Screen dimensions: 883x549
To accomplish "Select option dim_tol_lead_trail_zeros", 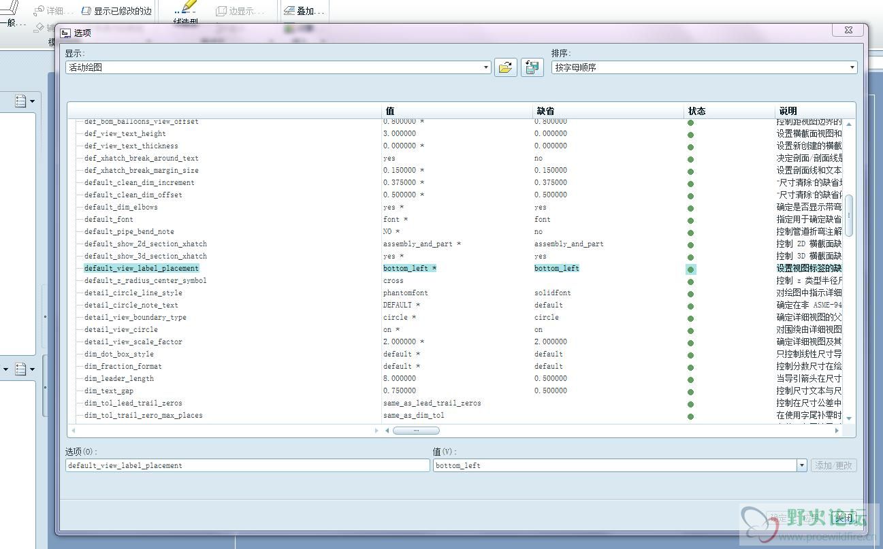I will click(133, 403).
